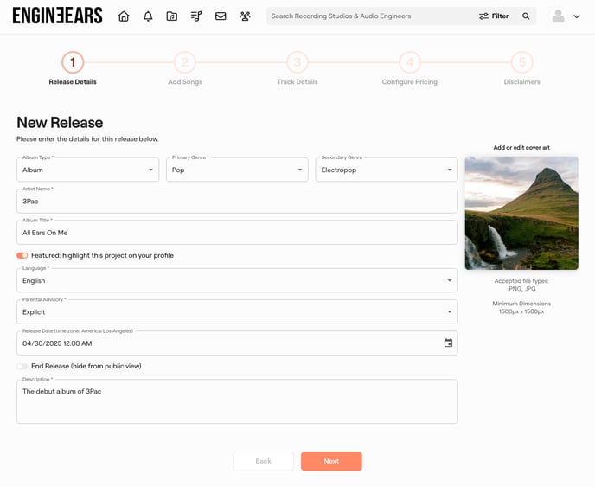Enable the End Release toggle

(22, 366)
